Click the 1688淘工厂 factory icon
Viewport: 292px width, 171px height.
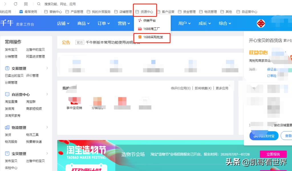[x=140, y=29]
